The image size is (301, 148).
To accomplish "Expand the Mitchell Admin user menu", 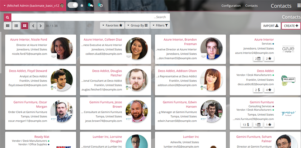I will point(33,6).
